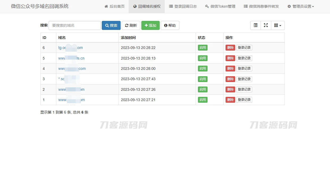Click the detail list view icon above table
This screenshot has height=176, width=330.
pos(255,25)
